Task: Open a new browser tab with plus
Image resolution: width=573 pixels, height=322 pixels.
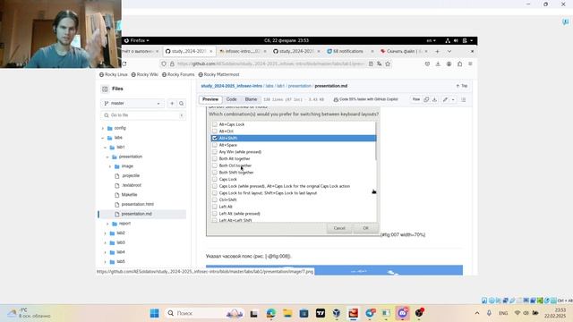Action: [x=437, y=52]
